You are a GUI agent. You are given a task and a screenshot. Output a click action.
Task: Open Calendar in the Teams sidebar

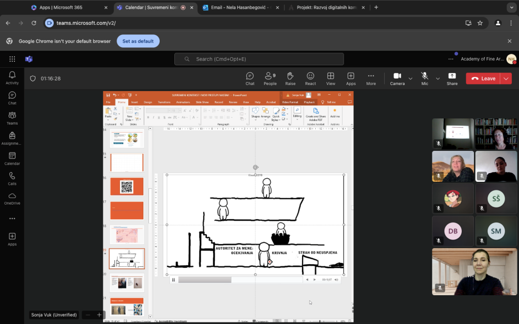pos(12,158)
